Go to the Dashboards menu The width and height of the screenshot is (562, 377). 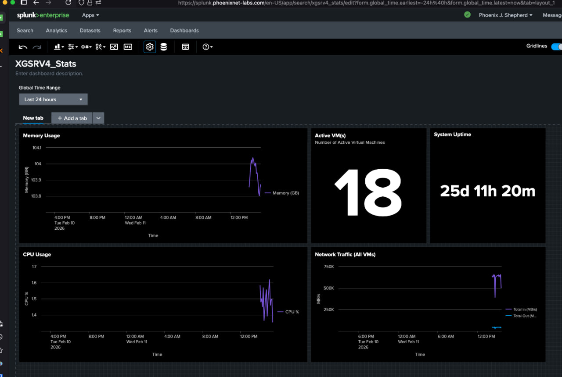point(184,31)
